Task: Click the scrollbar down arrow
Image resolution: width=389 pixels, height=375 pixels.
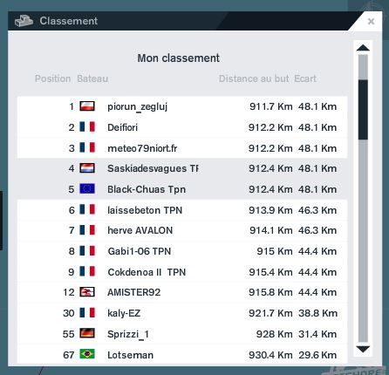Action: pyautogui.click(x=363, y=349)
